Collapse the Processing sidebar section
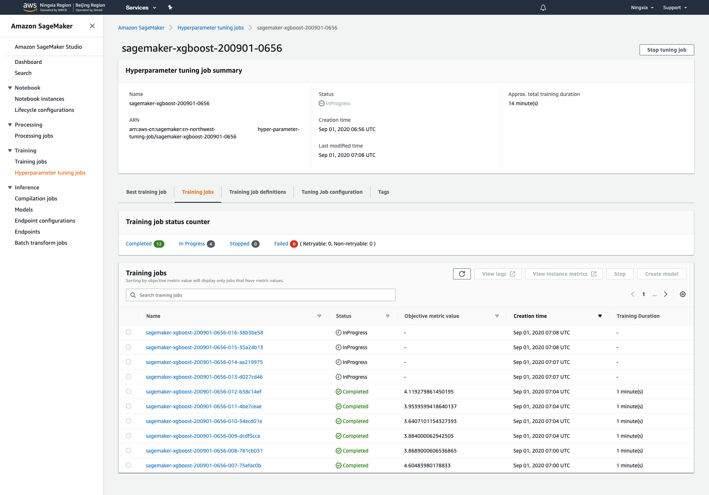 coord(10,125)
